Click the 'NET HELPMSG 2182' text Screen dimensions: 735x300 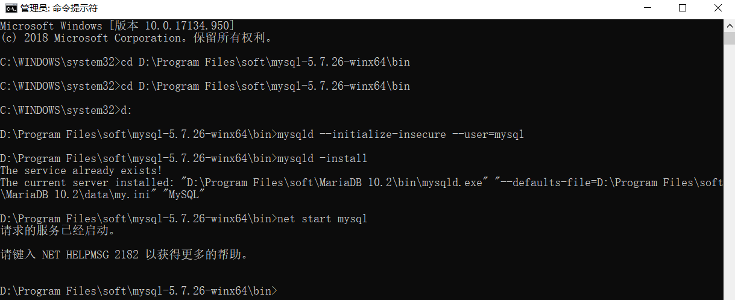coord(90,255)
